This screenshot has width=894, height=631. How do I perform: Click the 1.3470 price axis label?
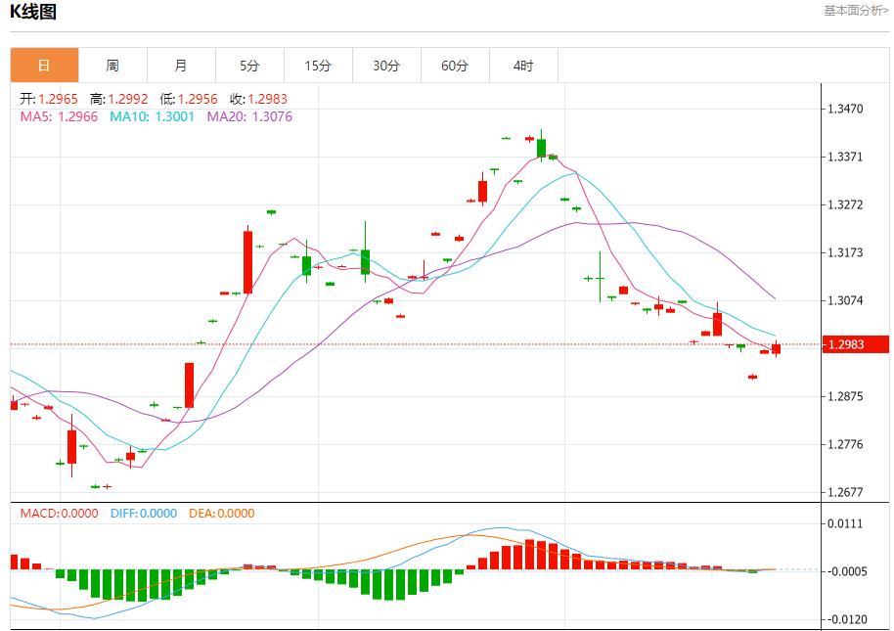pos(845,109)
